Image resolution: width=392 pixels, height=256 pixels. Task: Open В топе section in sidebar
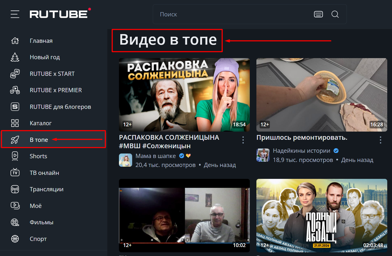[39, 140]
